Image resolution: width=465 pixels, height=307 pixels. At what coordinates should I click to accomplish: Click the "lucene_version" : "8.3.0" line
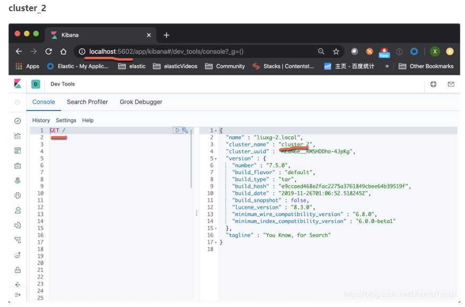point(273,207)
